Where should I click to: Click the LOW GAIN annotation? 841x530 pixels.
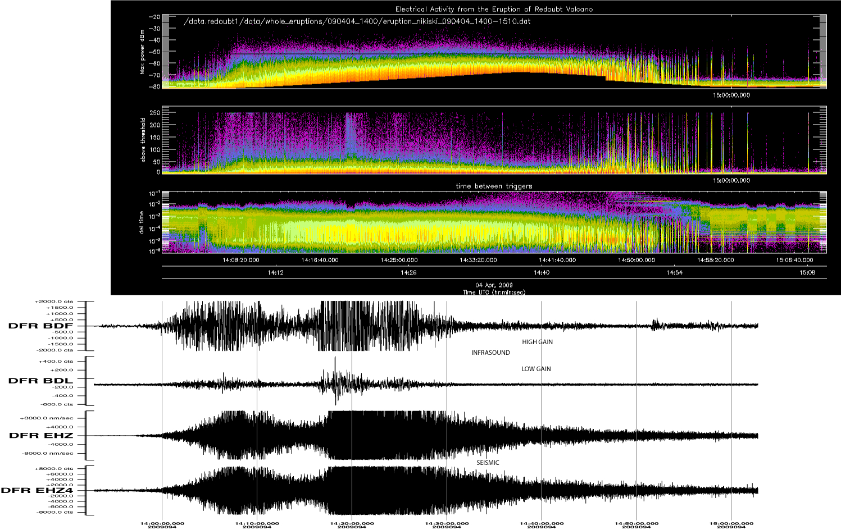pos(537,369)
